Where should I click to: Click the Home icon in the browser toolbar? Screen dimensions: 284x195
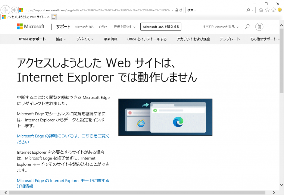pyautogui.click(x=261, y=10)
